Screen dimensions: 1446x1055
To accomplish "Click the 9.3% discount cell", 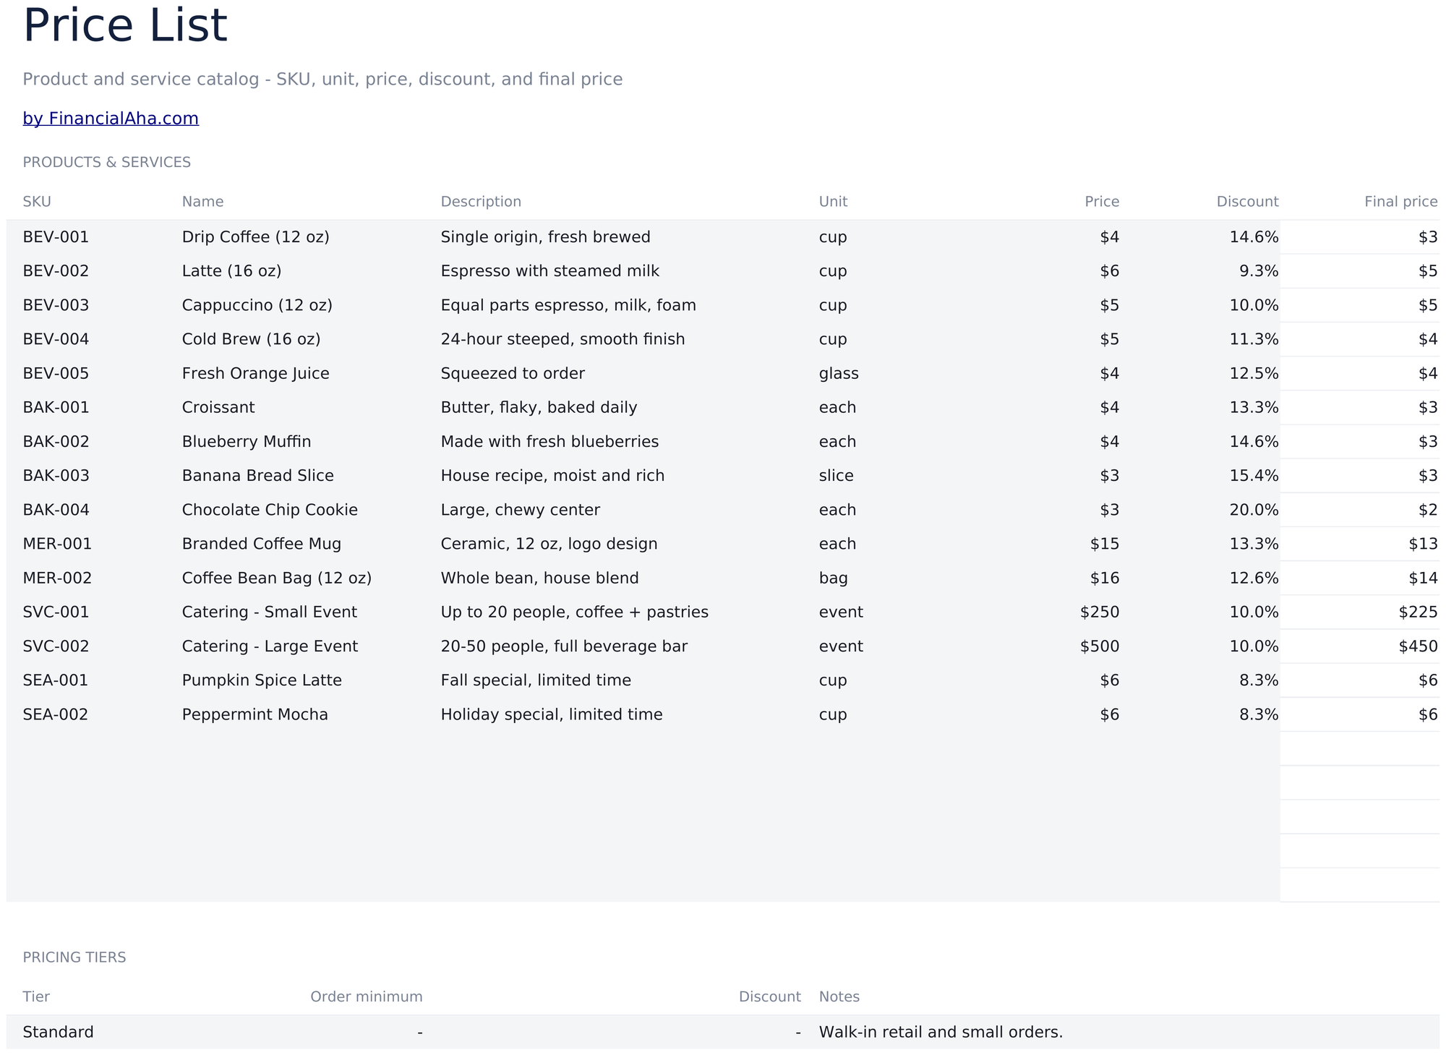I will tap(1259, 271).
